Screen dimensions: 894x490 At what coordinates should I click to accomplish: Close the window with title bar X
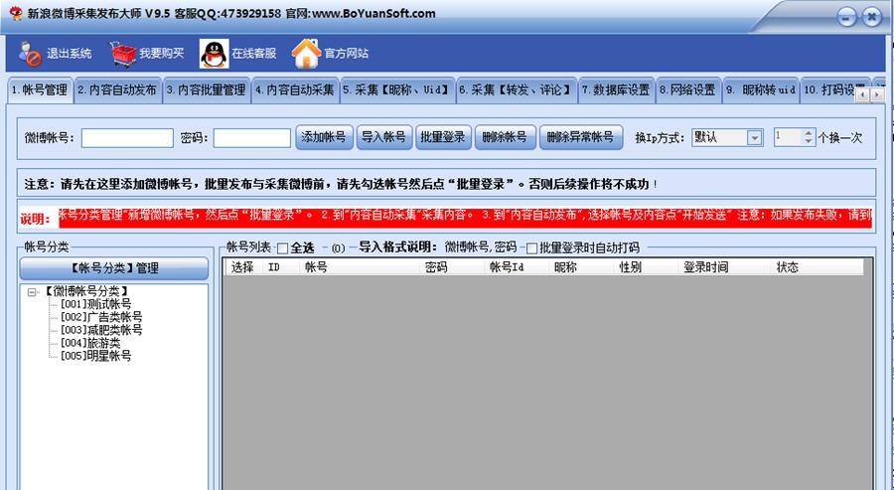tap(871, 17)
